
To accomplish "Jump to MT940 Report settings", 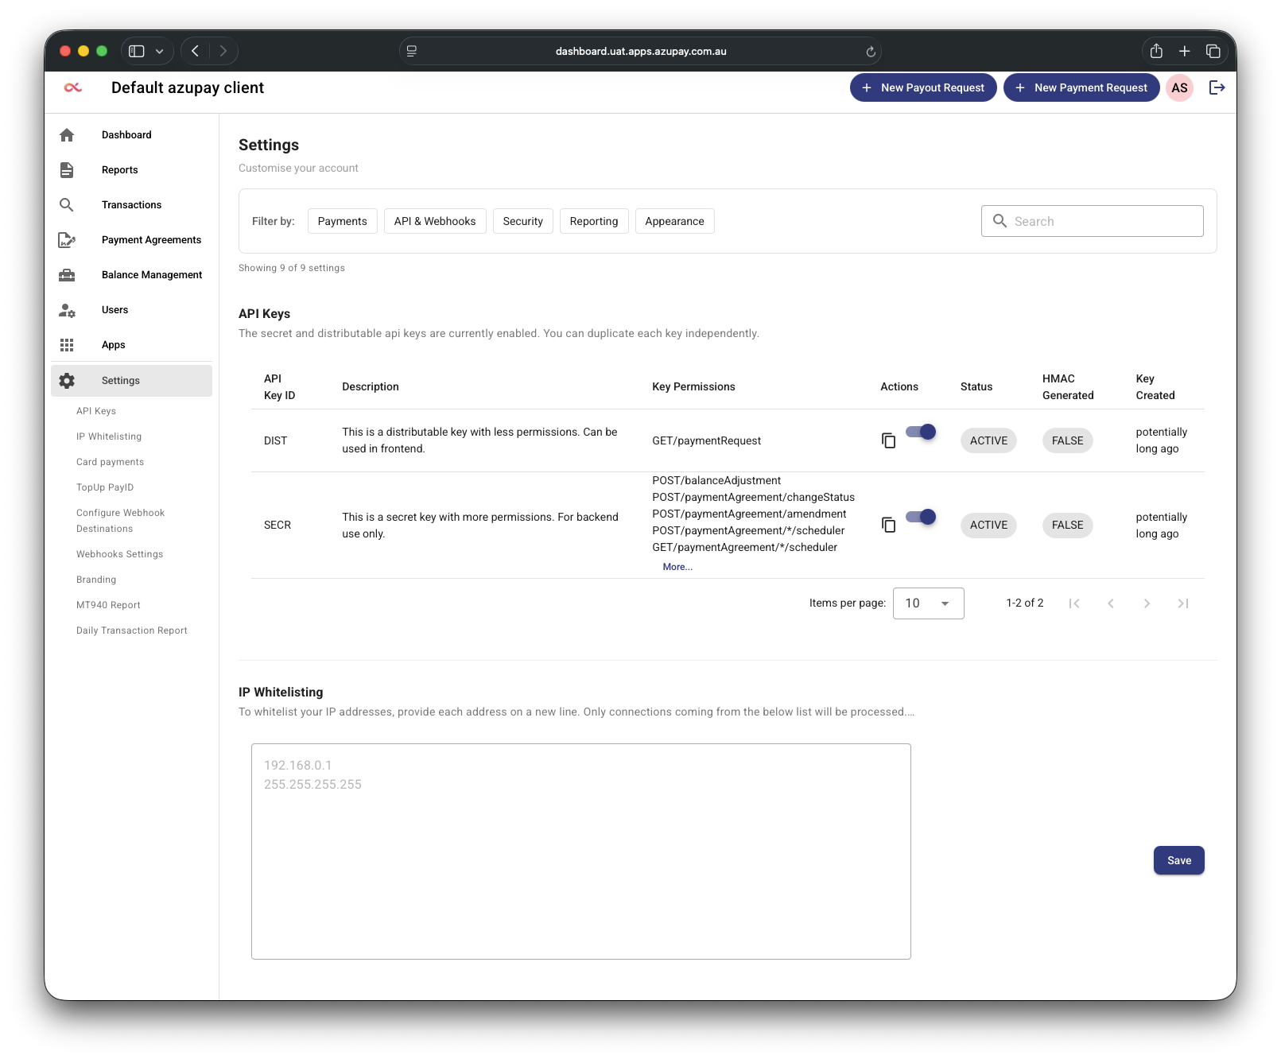I will click(108, 605).
